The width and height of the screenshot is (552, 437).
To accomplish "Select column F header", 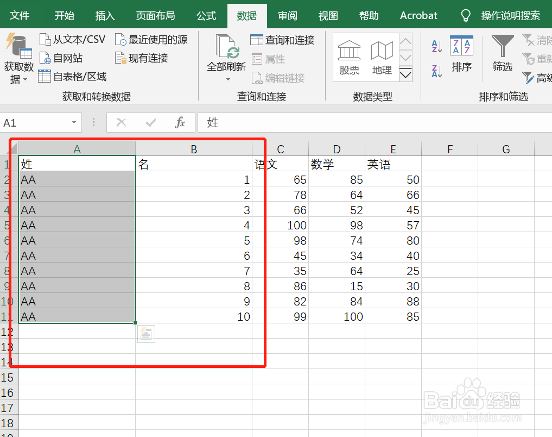I will click(449, 149).
